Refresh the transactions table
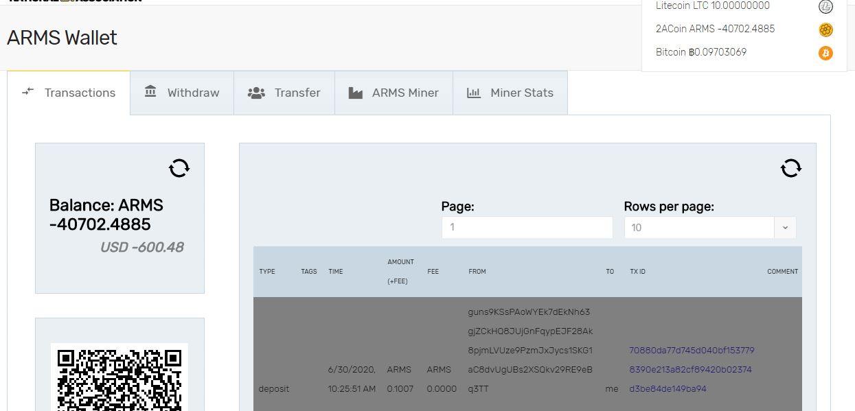 click(791, 168)
